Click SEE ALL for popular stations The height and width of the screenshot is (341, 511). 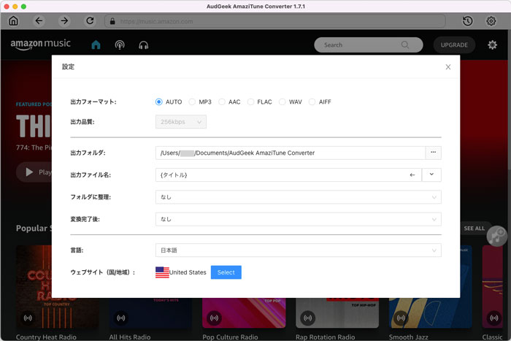click(x=474, y=229)
